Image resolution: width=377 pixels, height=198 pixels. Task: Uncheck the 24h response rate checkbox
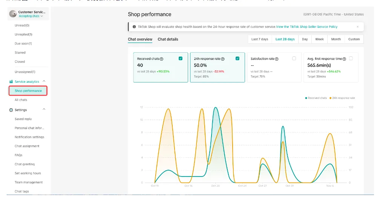point(238,58)
